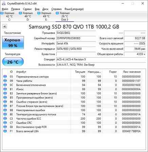Click the firmware field SVQ02B6Q

point(76,33)
